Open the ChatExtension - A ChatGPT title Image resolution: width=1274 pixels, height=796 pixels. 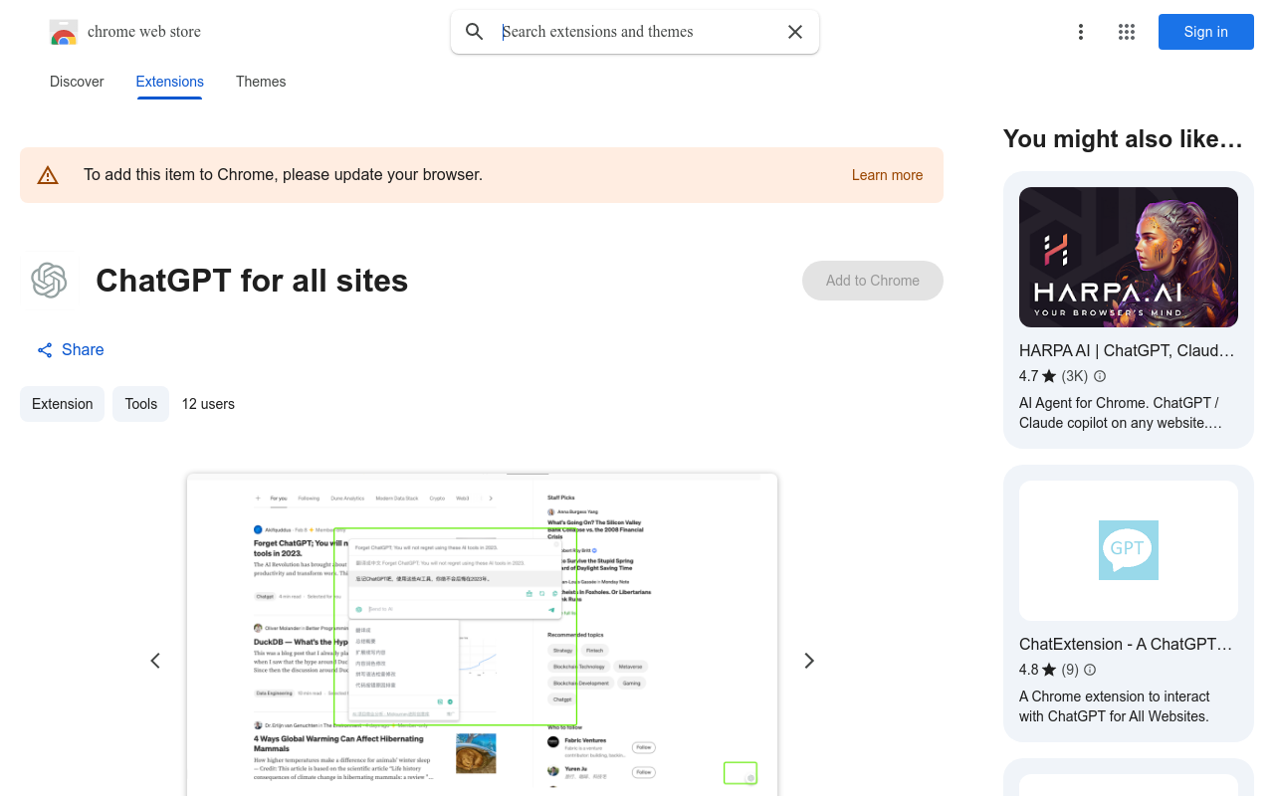point(1126,644)
